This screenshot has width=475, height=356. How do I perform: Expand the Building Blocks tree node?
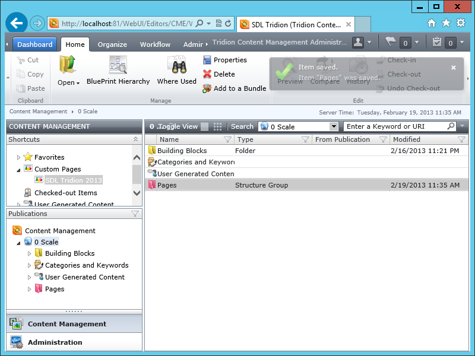(30, 253)
